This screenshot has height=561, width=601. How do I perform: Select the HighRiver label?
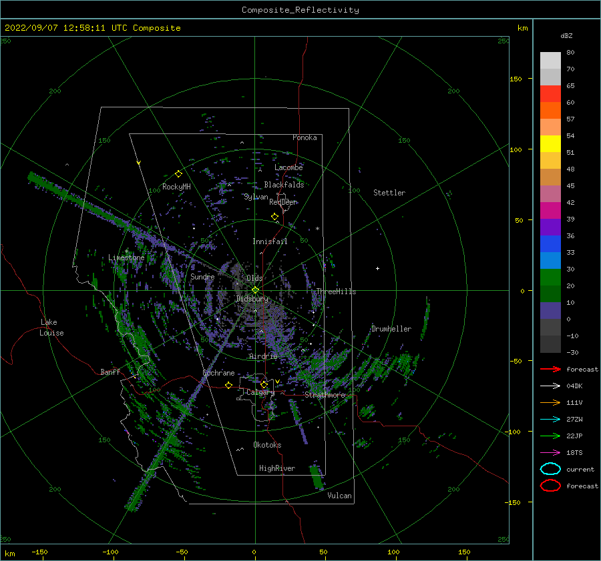coord(277,468)
